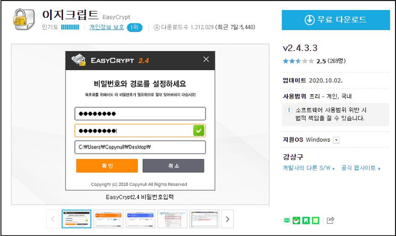Screen dimensions: 396x236
Task: Click the green bookmark share icon
Action: coord(306,220)
